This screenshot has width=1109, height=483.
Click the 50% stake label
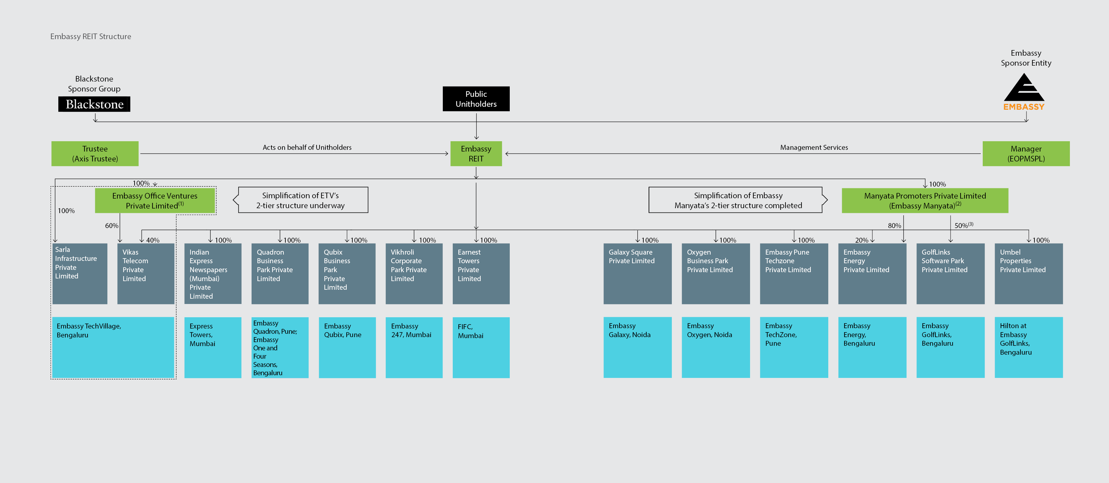pos(964,225)
